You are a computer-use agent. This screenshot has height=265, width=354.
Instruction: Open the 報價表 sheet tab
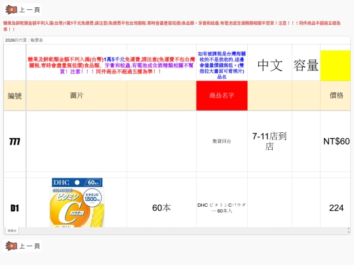tap(12, 231)
